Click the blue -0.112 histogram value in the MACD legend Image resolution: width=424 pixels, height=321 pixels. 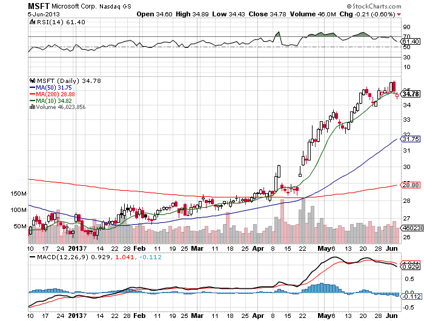(150, 257)
